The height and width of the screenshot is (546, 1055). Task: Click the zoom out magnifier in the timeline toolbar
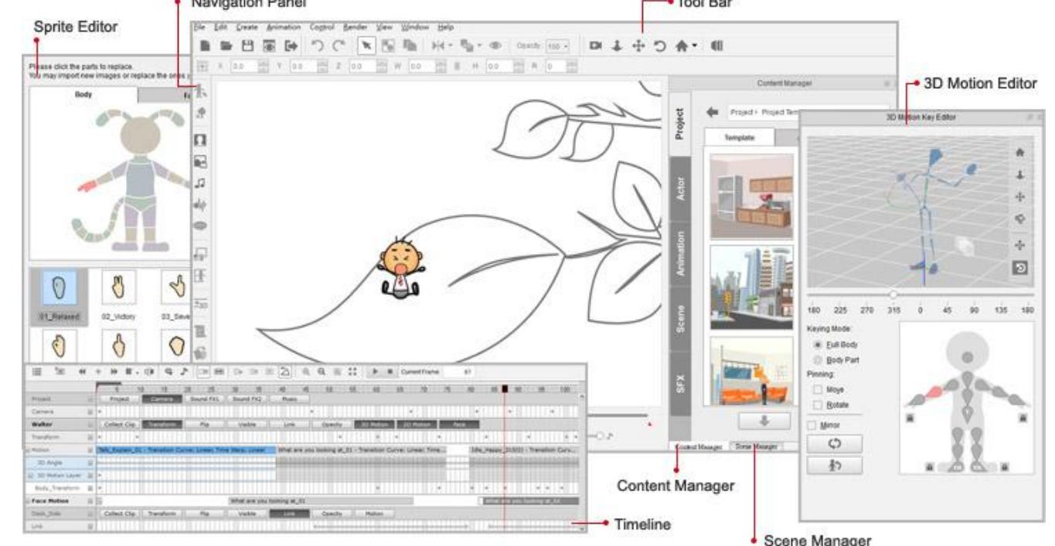[x=323, y=371]
